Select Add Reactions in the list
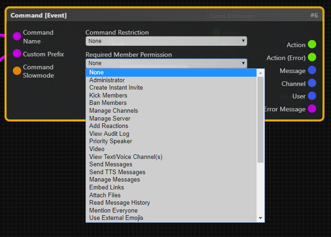Screen dimensions: 331x237 click(171, 126)
